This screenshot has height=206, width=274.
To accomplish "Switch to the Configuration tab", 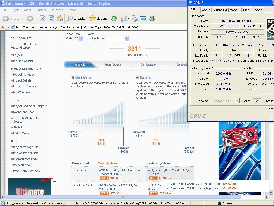I will click(149, 65).
